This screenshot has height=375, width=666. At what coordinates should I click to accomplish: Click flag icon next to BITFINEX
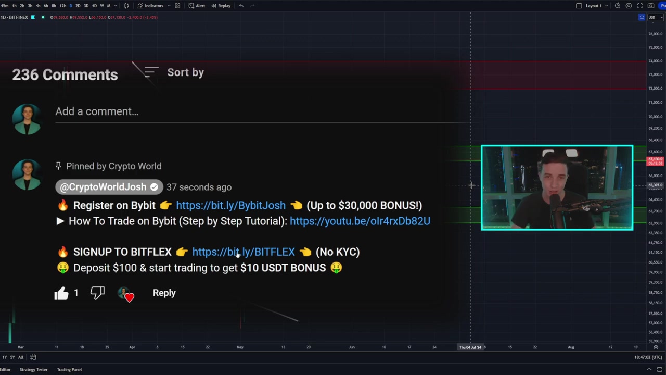pyautogui.click(x=33, y=17)
